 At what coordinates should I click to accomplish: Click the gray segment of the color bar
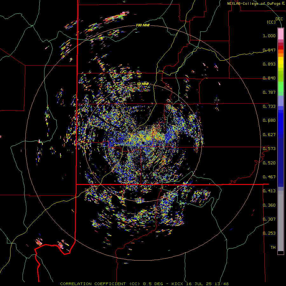(281, 221)
